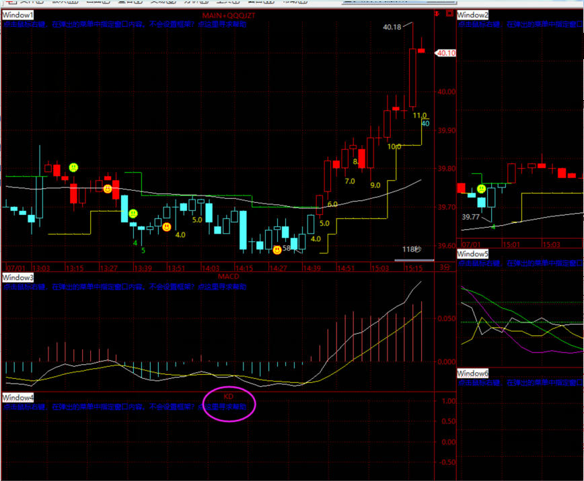Click the MAIN+QQQJZT chart title
The width and height of the screenshot is (584, 481).
pyautogui.click(x=229, y=15)
